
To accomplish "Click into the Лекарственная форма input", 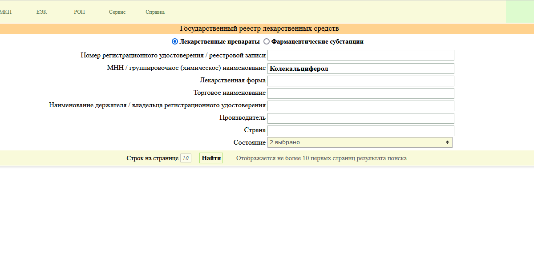I will click(360, 81).
